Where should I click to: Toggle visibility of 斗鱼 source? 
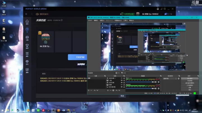click(x=121, y=80)
